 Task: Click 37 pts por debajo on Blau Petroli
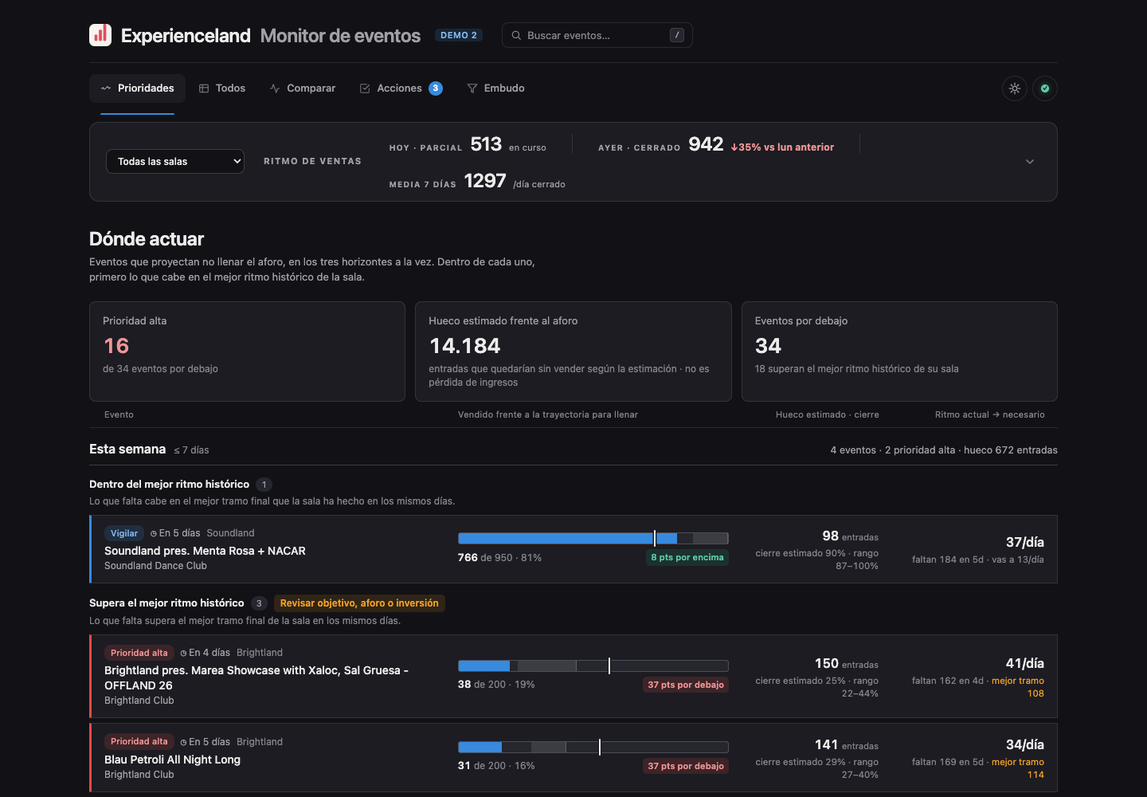[686, 766]
